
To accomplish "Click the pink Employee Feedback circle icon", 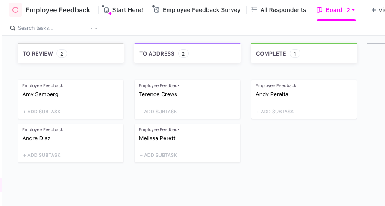I will pos(15,10).
